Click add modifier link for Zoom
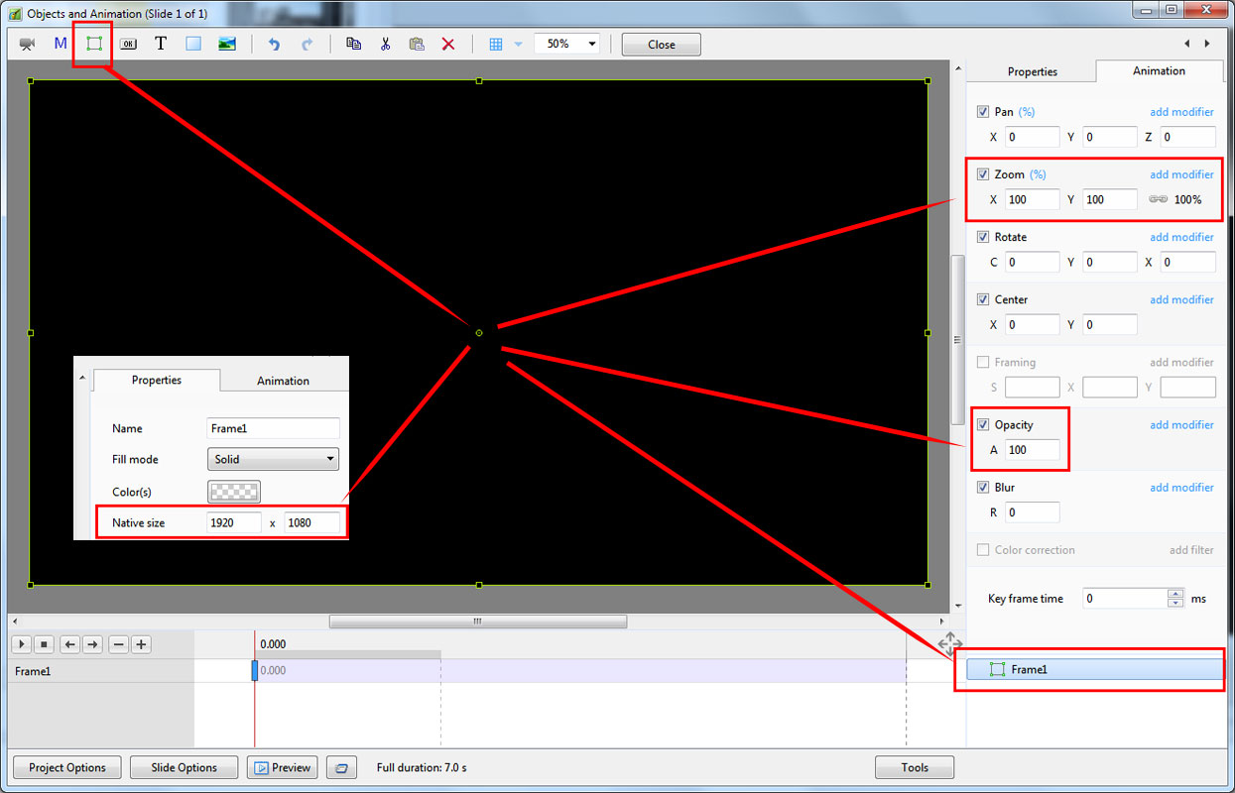The image size is (1235, 793). 1181,174
